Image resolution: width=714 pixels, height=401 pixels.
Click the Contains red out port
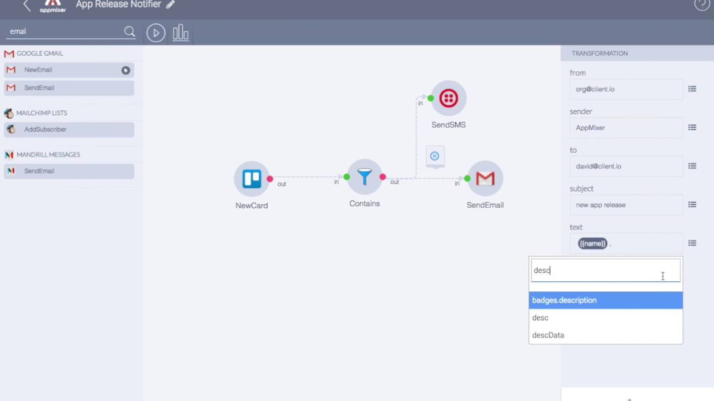click(x=383, y=177)
